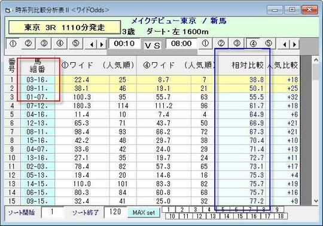Click the ④ button in the 00:10 group
This screenshot has height=226, width=323.
tap(60, 44)
